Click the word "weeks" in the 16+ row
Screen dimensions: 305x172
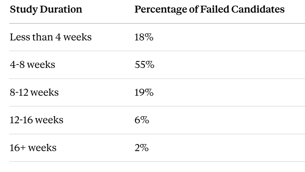point(42,148)
